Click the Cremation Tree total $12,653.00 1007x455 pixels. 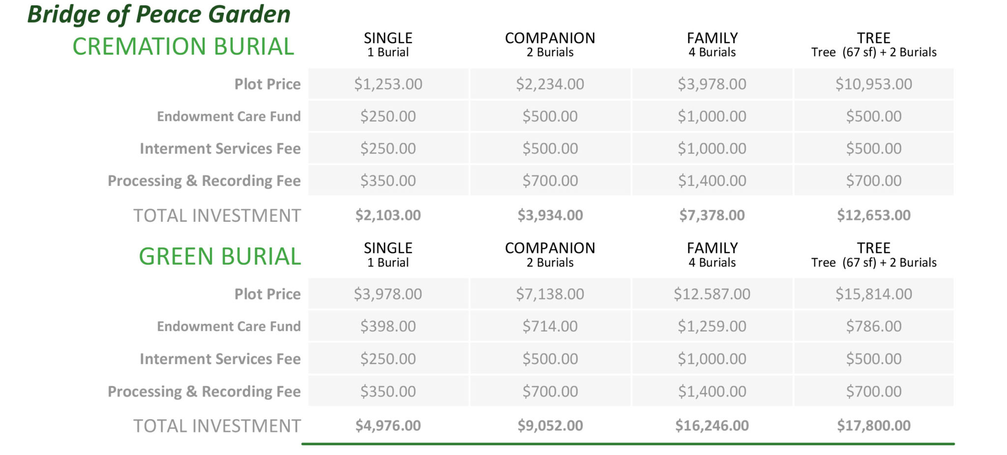point(873,215)
